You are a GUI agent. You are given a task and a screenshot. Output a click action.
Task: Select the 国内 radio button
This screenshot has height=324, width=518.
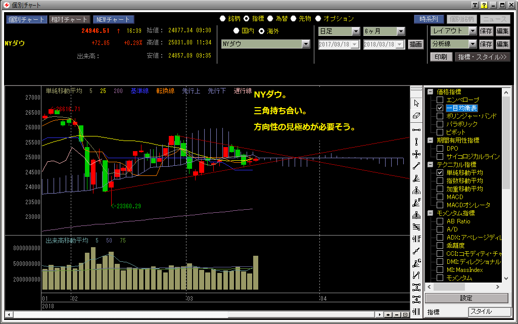(x=236, y=31)
